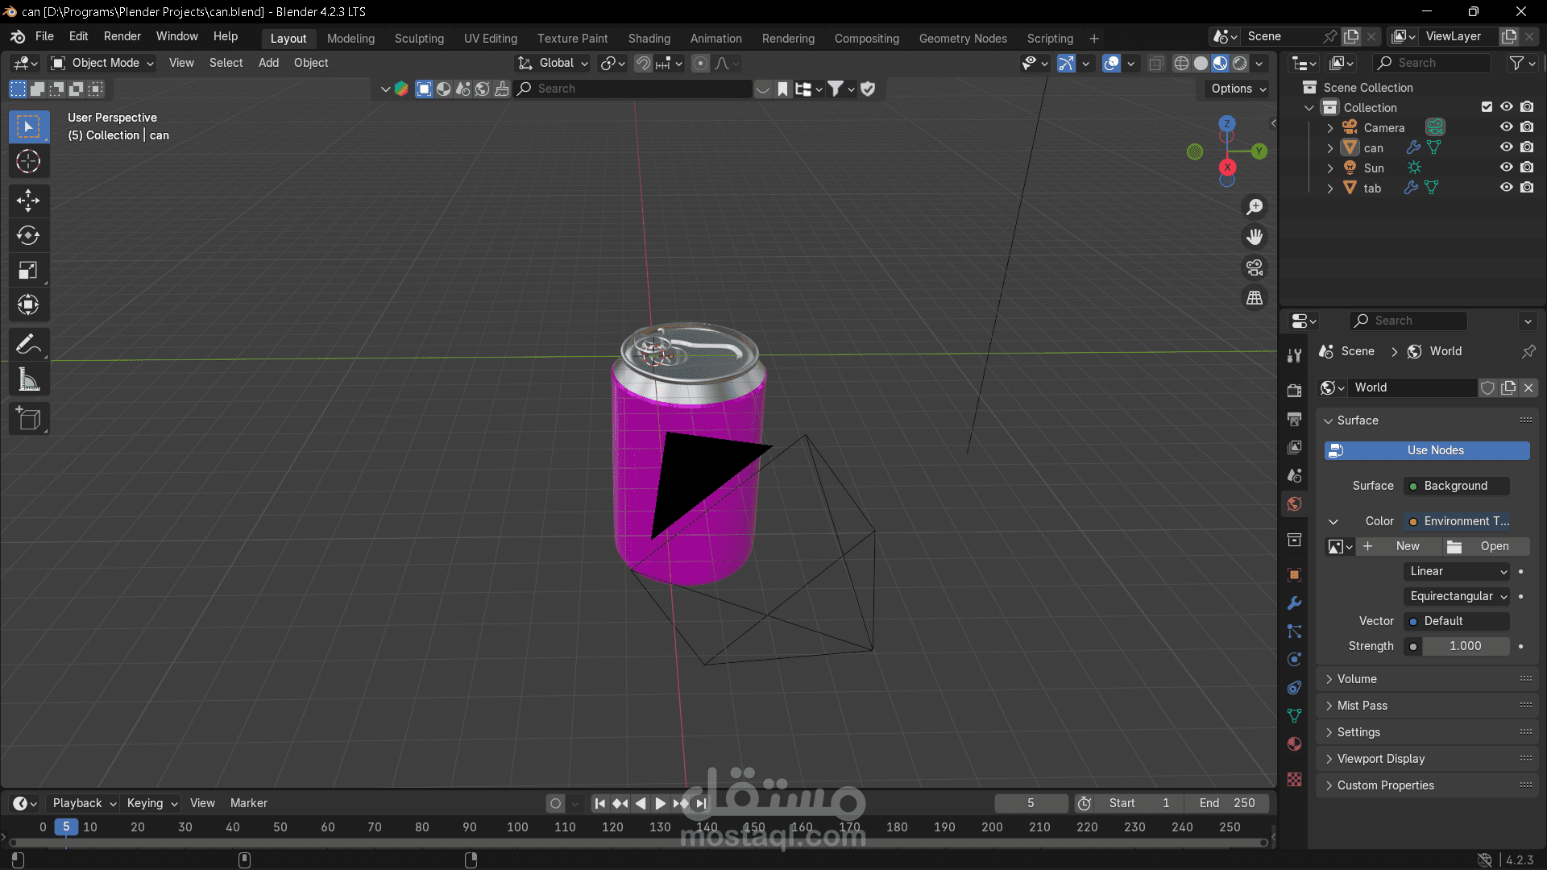Expand the can object tree item

(1330, 148)
